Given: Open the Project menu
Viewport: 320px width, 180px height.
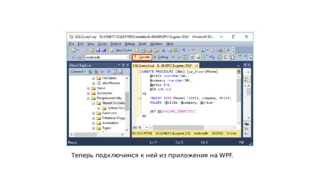Looking at the screenshot, I should tap(115, 43).
